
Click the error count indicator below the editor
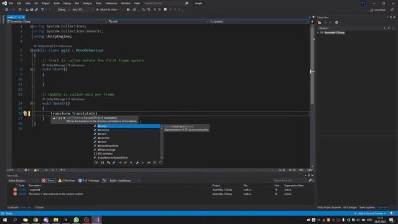[27, 170]
